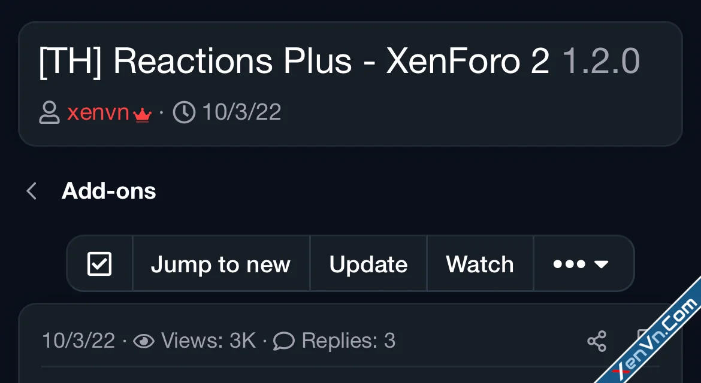Screen dimensions: 701x383
Task: Go back using the left chevron arrow
Action: point(32,191)
